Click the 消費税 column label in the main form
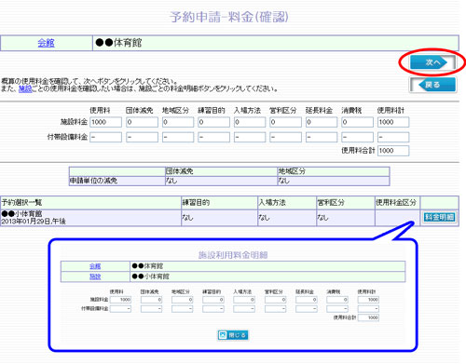The image size is (466, 364). coord(351,111)
